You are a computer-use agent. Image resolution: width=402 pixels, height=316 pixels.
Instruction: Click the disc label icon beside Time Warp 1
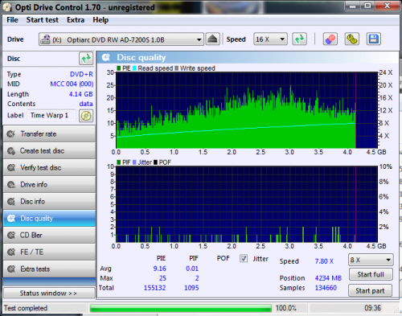(x=86, y=116)
